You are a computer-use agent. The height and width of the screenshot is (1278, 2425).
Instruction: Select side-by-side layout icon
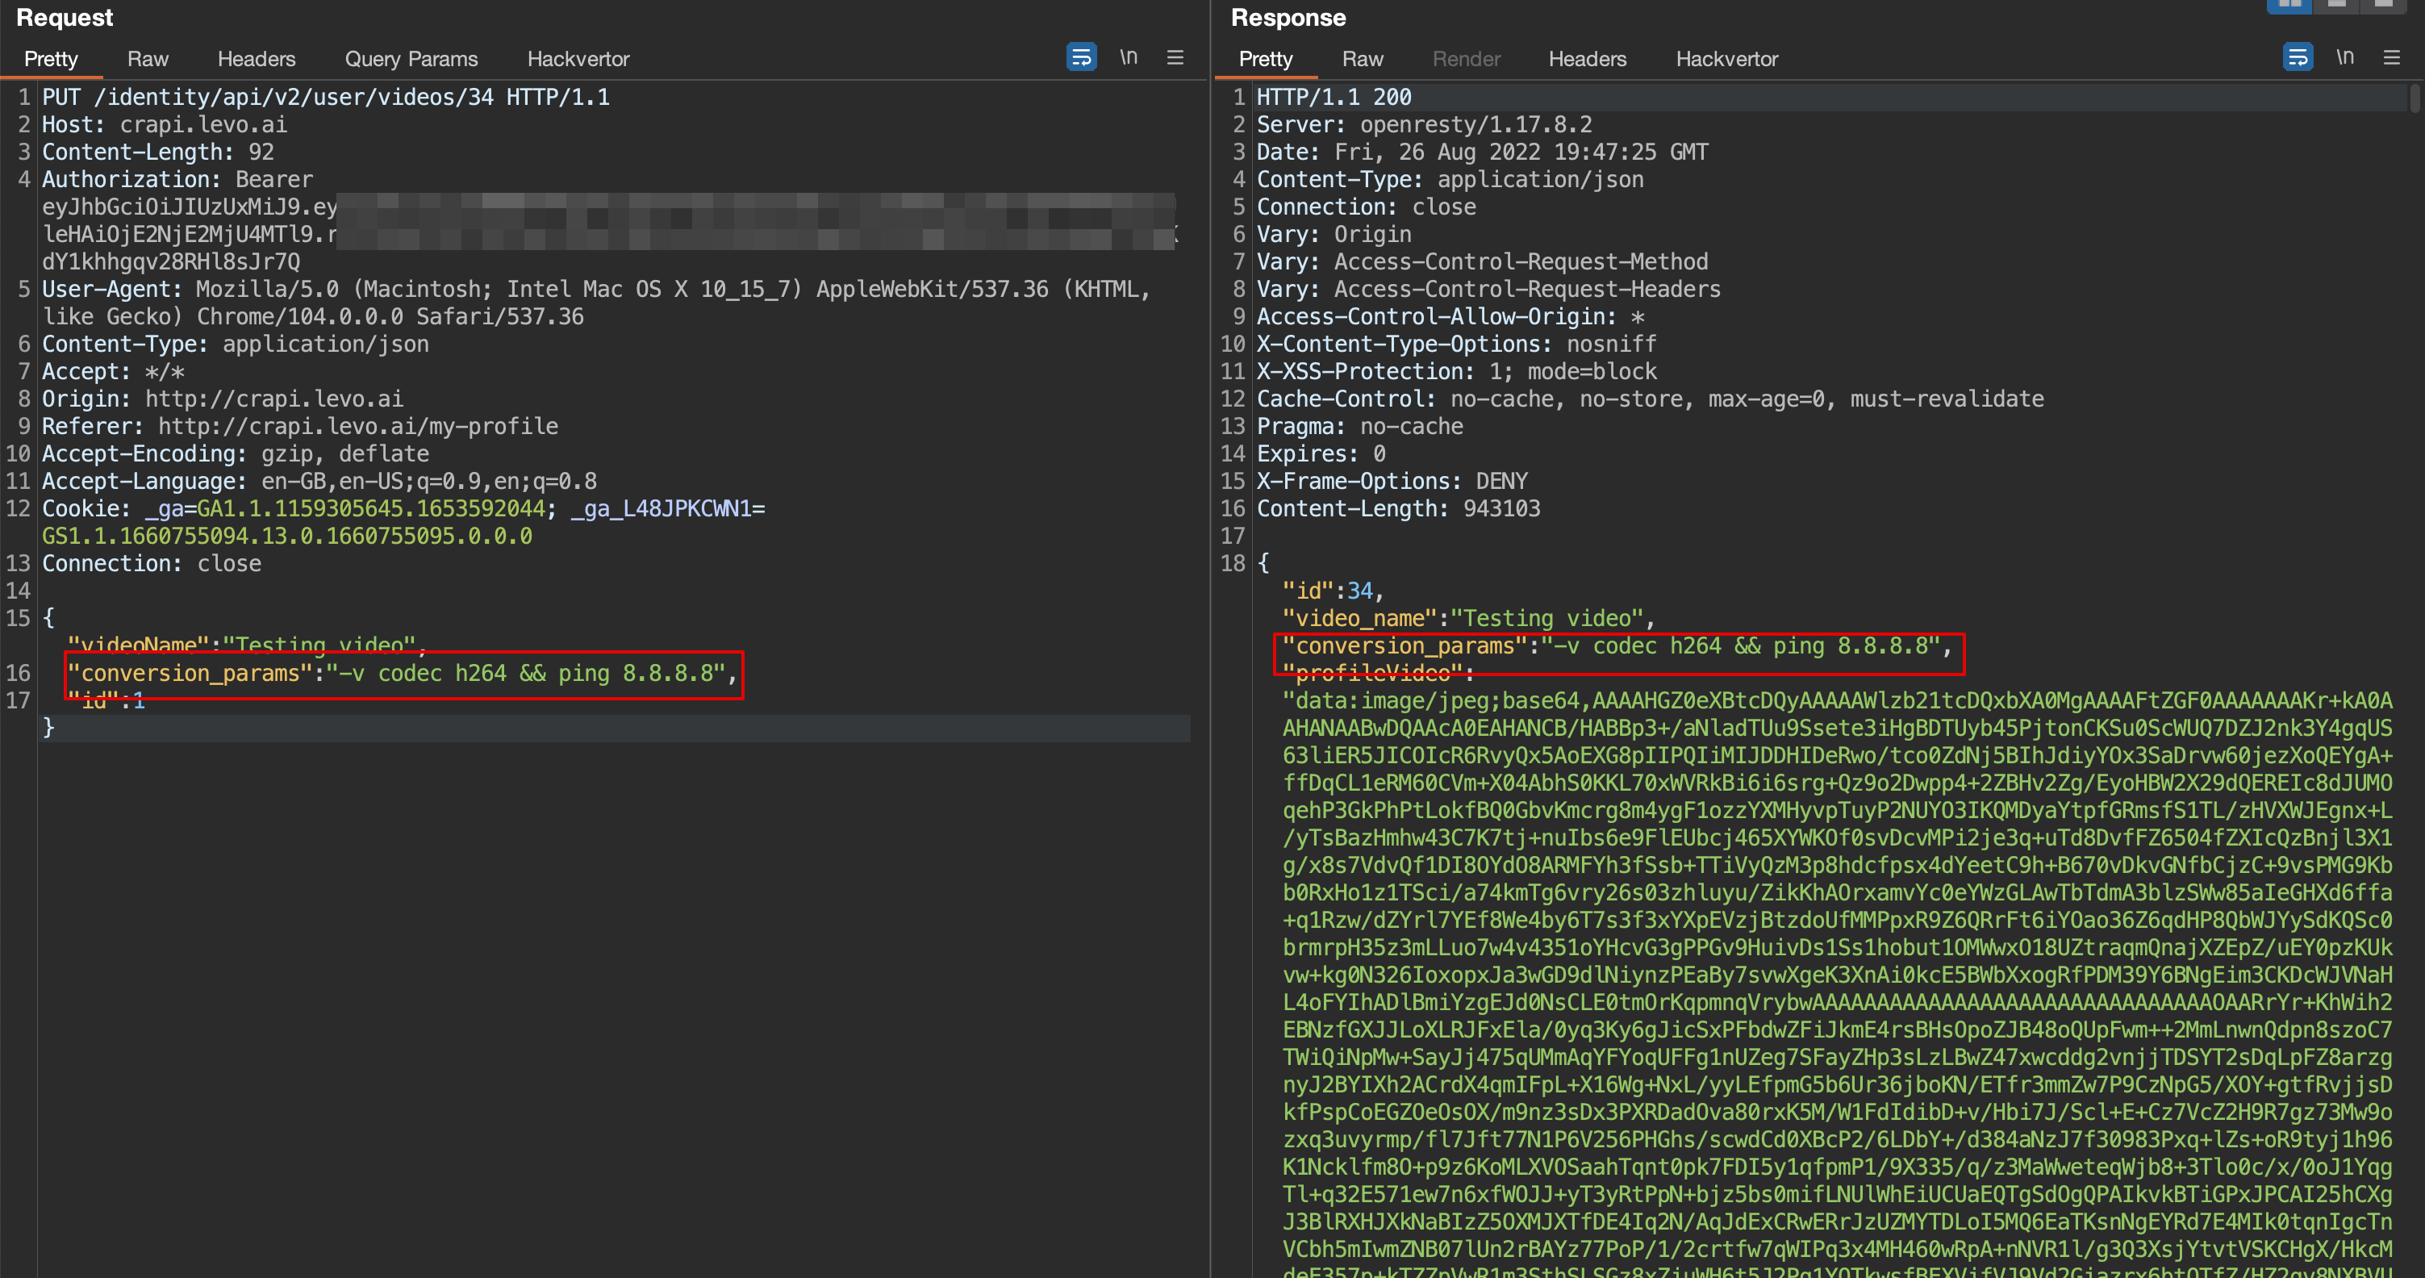tap(2289, 5)
